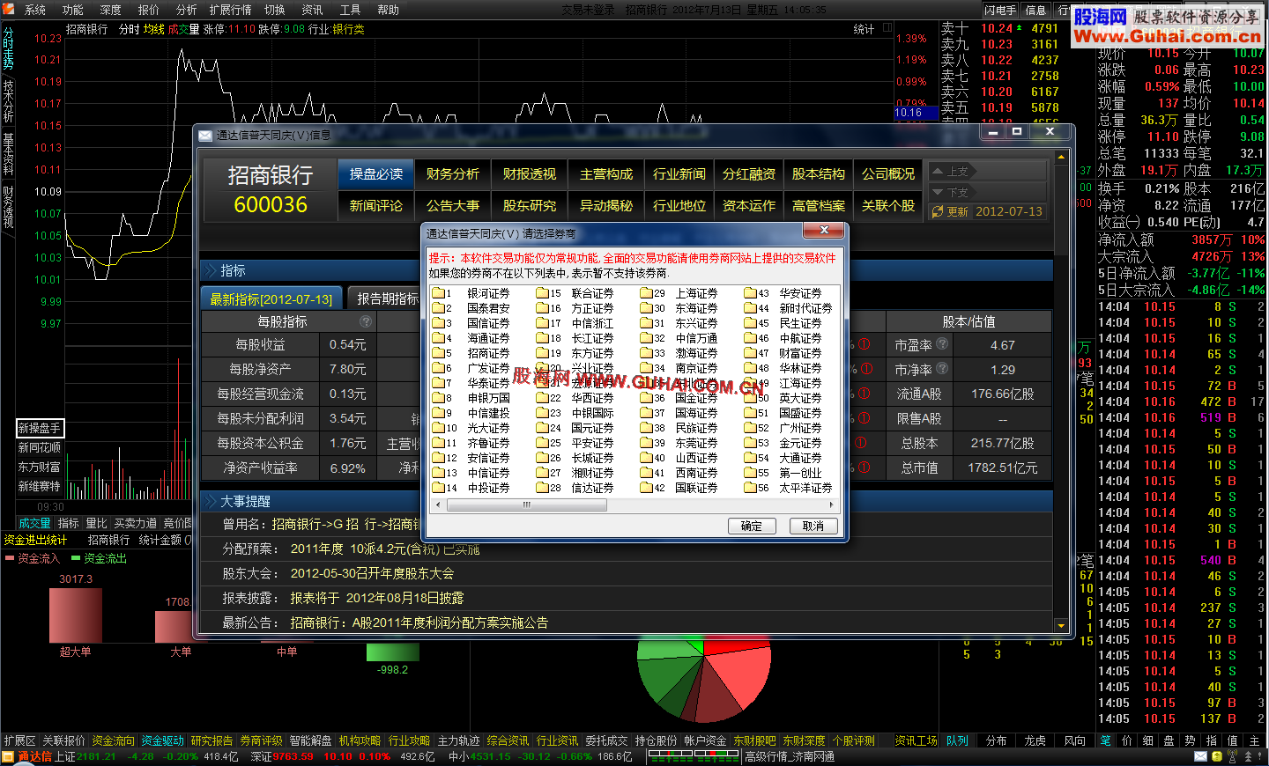The width and height of the screenshot is (1269, 766).
Task: Go to previous stock with 上支
Action: (x=951, y=171)
